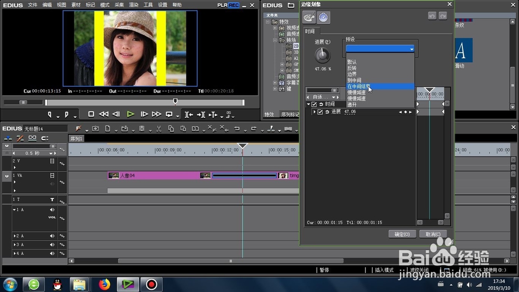Click the Open project folder icon

(125, 129)
